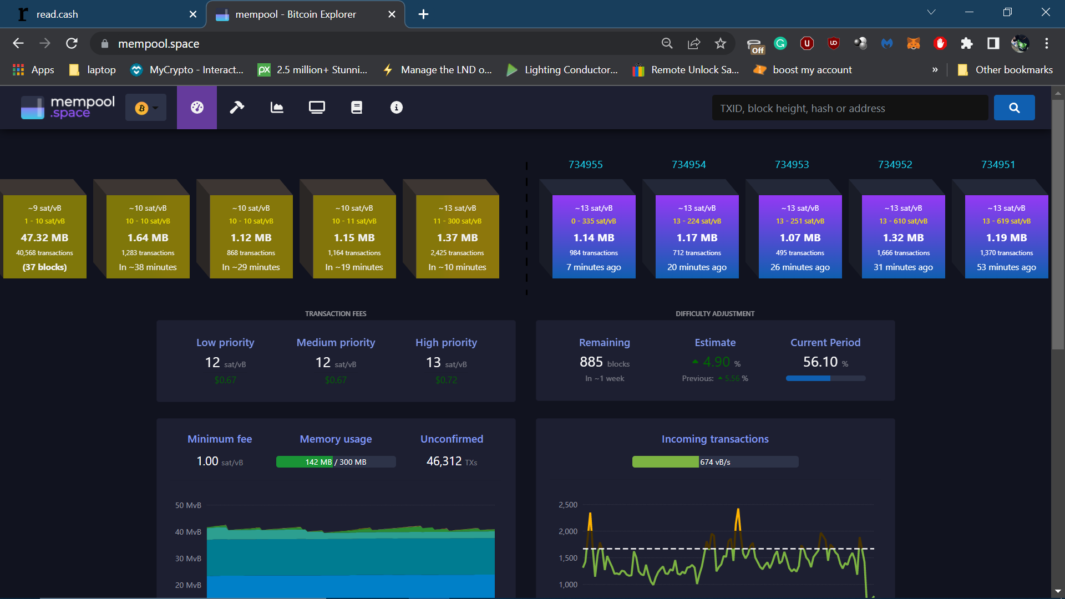Open the mining dashboard hammer icon
The height and width of the screenshot is (599, 1065).
237,108
